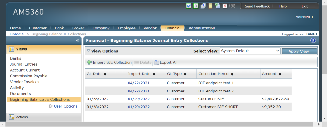Click Help in the header bar
This screenshot has width=327, height=127.
pos(283,6)
